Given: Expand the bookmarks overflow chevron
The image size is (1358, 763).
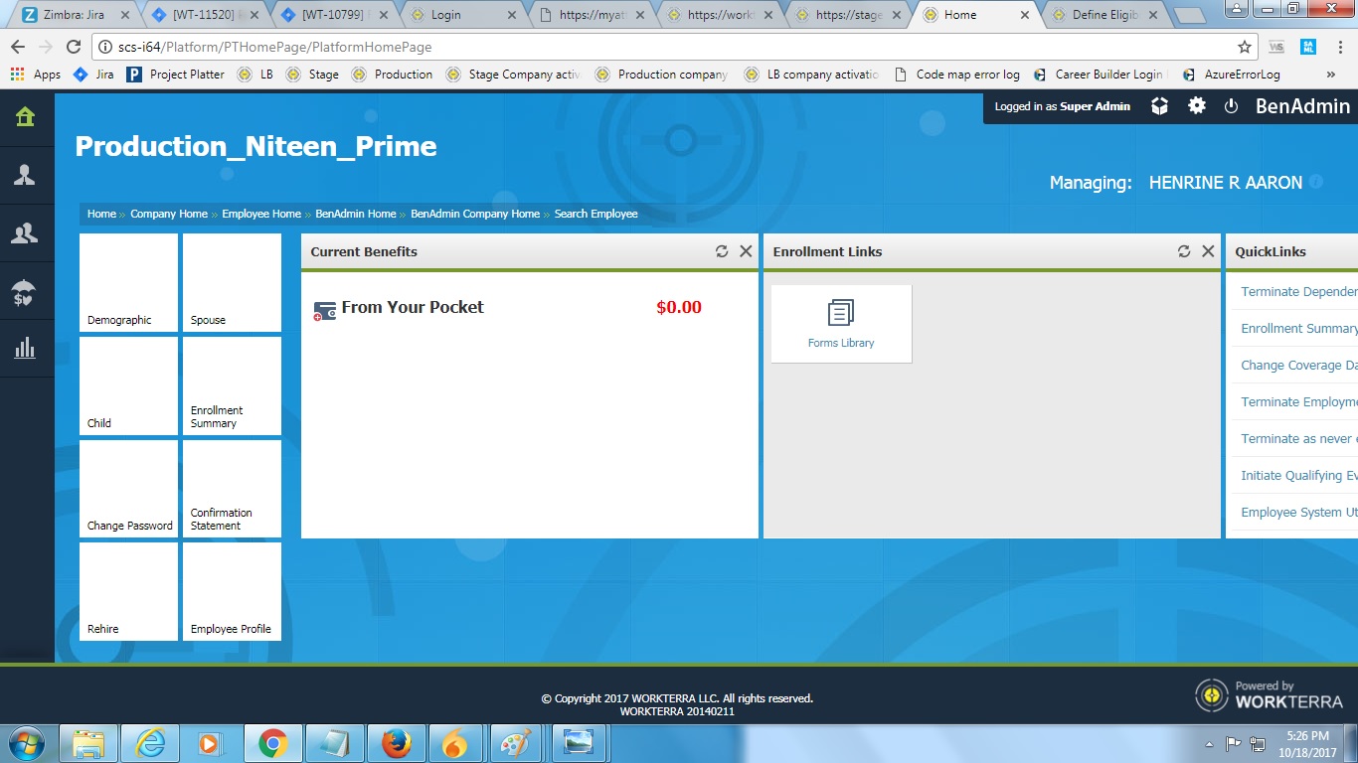Looking at the screenshot, I should 1331,75.
